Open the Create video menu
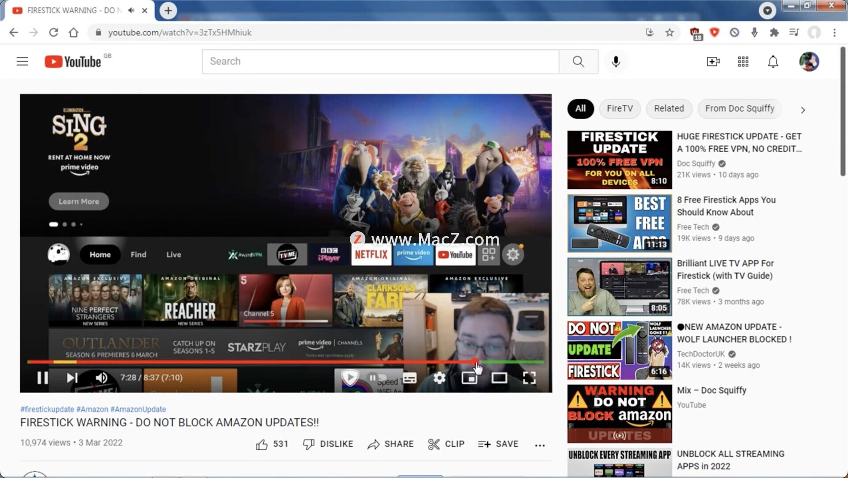 click(x=713, y=61)
